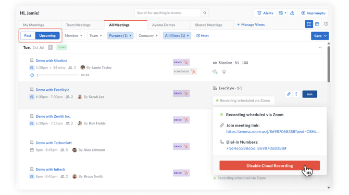The image size is (349, 195).
Task: Open Demo with TechnoSoft meeting
Action: click(x=54, y=143)
